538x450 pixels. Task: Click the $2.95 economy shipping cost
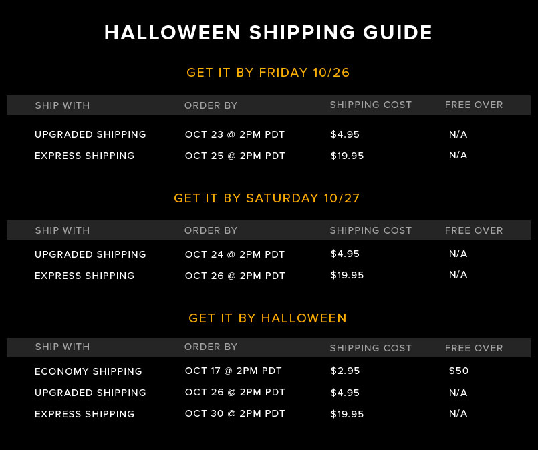point(345,371)
